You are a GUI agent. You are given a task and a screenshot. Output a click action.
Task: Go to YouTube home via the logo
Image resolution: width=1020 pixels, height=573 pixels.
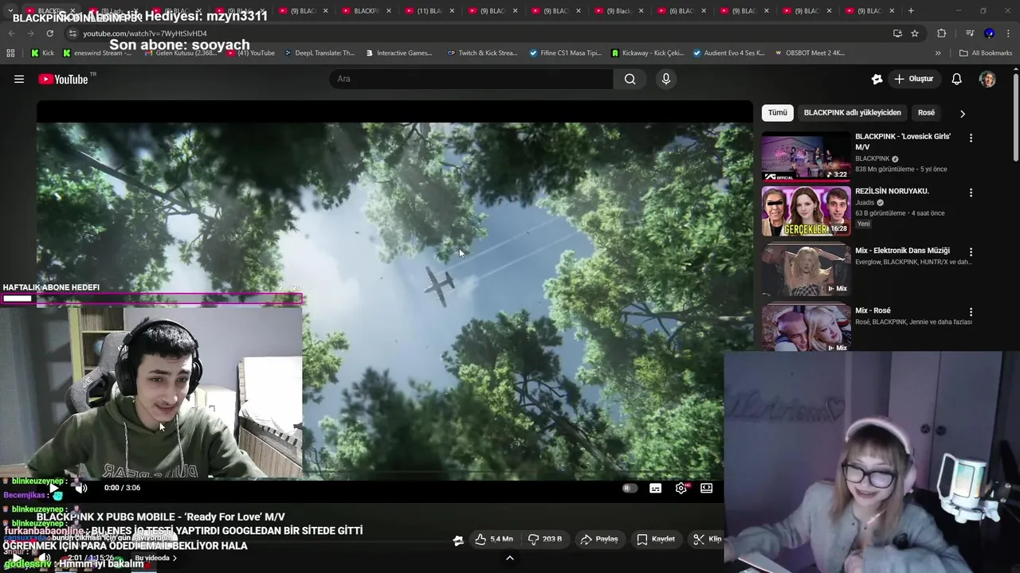(x=63, y=79)
